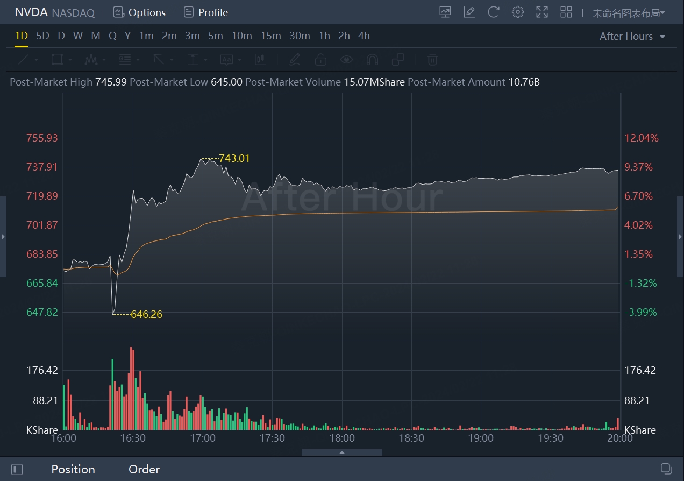Click the duplicate overlapping squares icon
The width and height of the screenshot is (684, 481).
coord(398,59)
